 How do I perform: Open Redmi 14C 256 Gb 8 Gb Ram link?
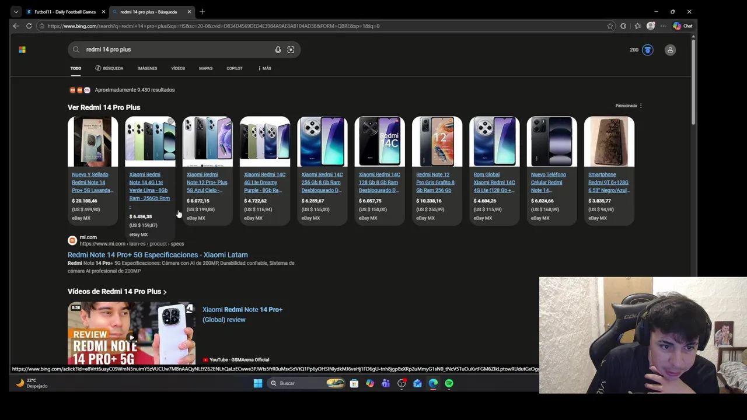click(x=322, y=183)
